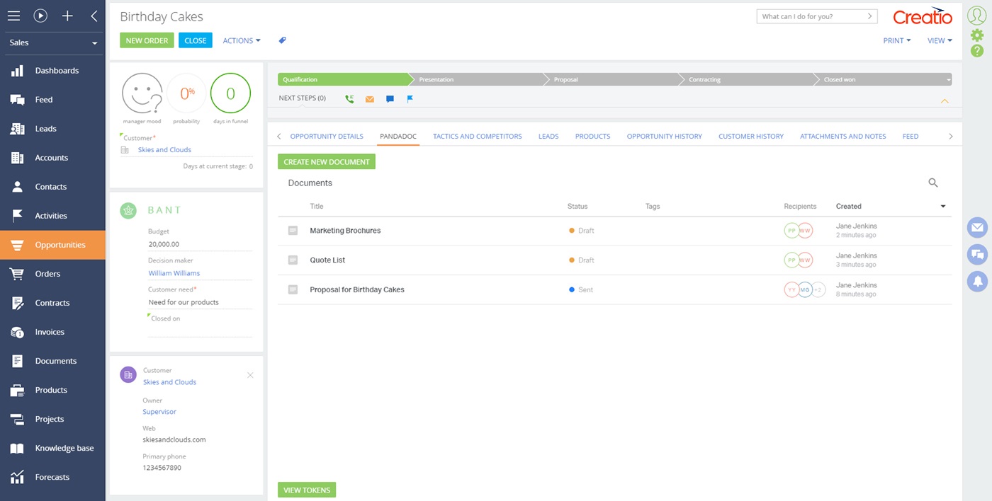Screen dimensions: 992x501
Task: Start a call from Next Steps
Action: point(349,99)
